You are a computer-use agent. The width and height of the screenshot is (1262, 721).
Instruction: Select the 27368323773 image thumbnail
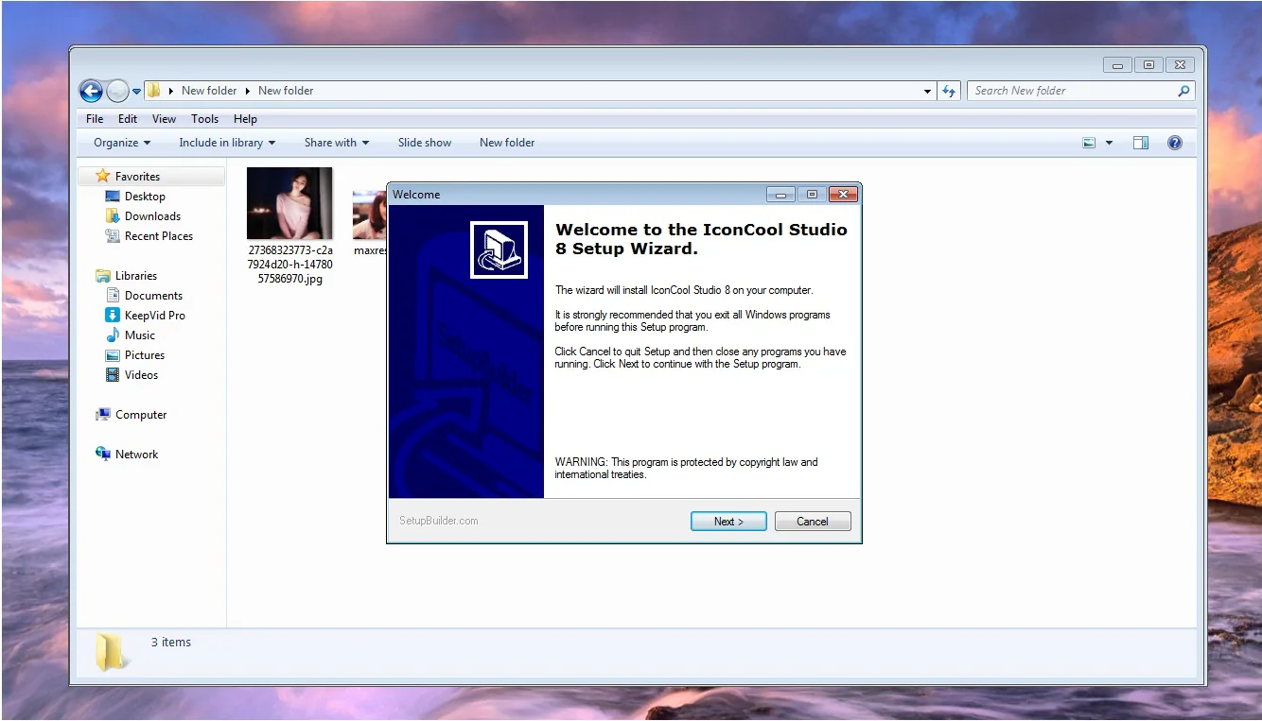click(289, 203)
